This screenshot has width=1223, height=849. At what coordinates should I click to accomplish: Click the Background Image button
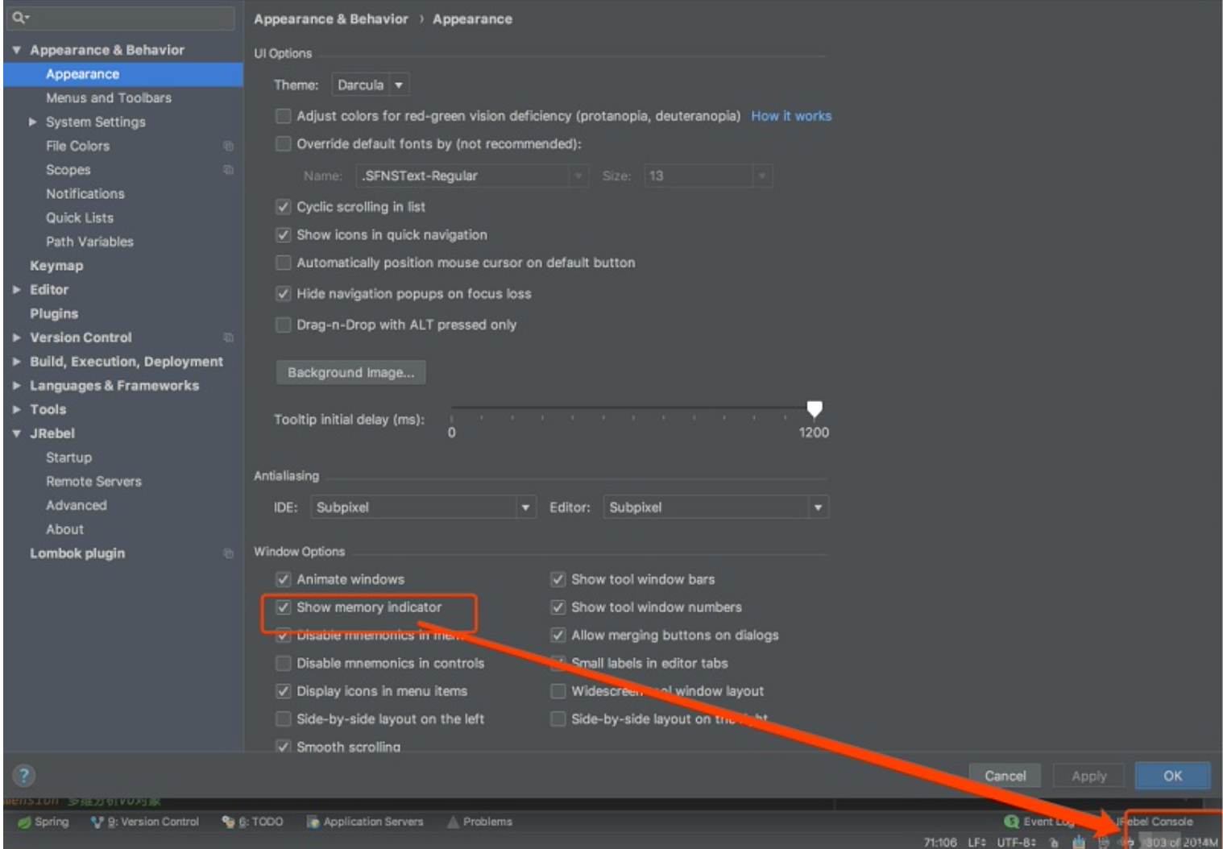[350, 373]
